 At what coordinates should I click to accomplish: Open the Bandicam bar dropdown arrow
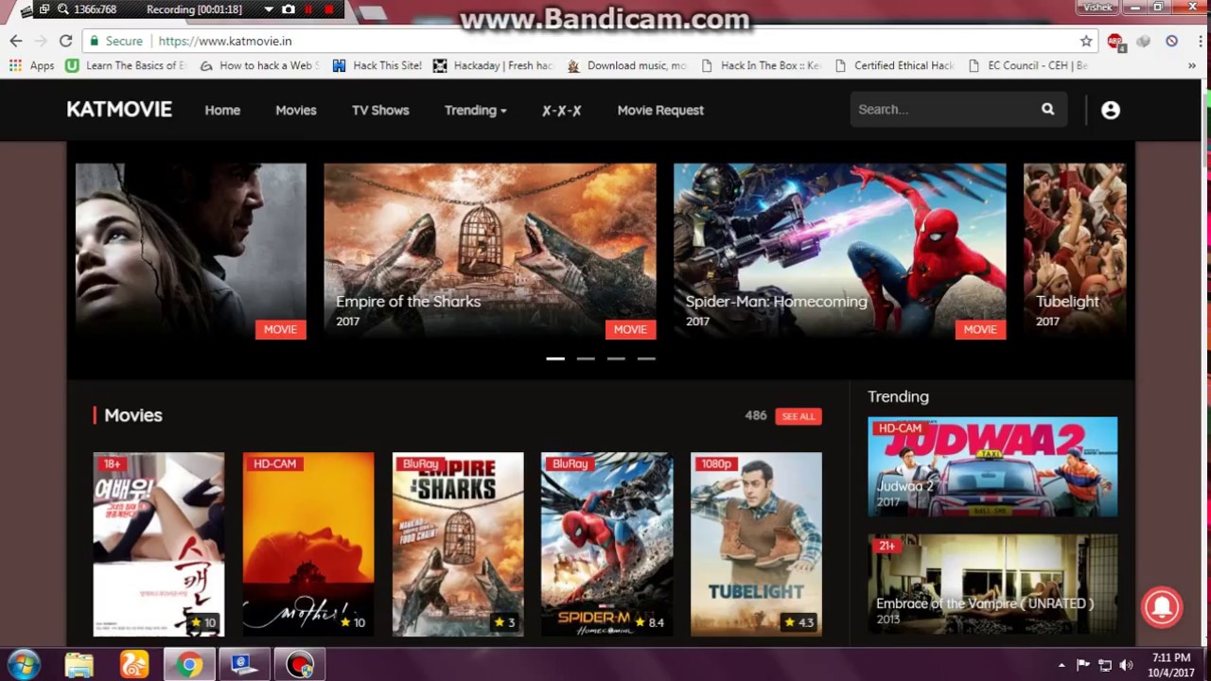[x=269, y=9]
